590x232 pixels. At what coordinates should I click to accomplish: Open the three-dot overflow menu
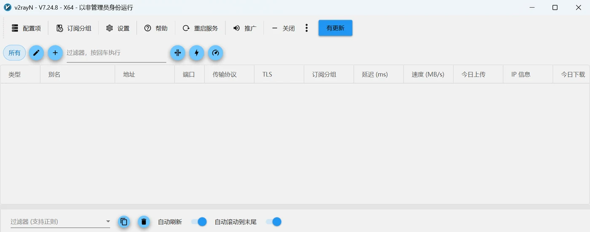point(306,28)
